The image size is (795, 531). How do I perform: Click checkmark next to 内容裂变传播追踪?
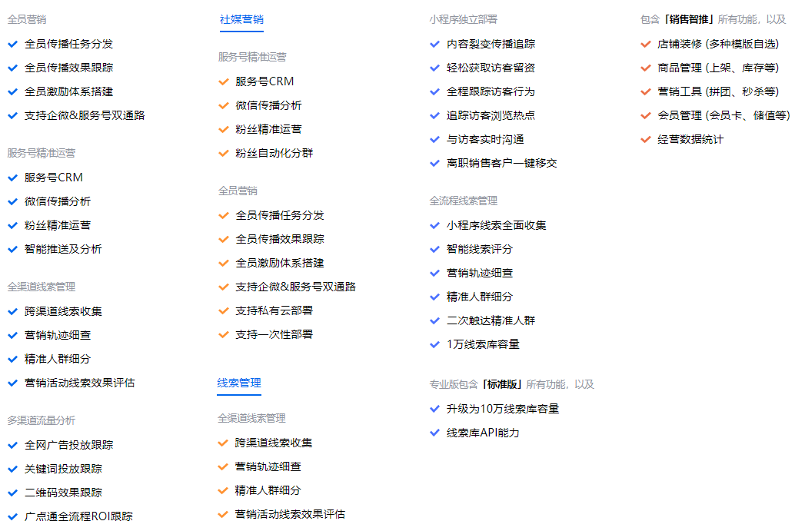434,44
